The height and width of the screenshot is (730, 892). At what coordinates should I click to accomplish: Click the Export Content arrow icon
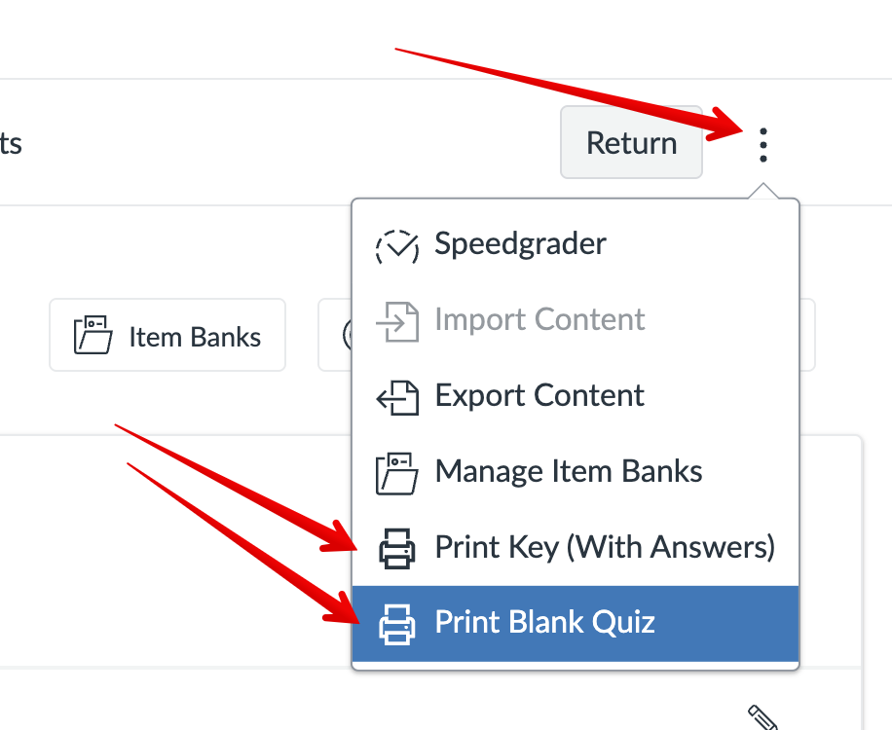coord(396,397)
